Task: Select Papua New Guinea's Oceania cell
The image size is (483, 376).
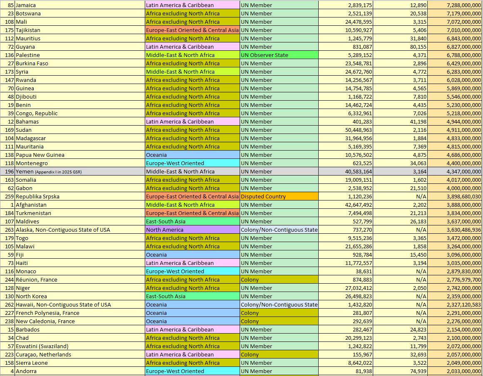Action: point(192,155)
